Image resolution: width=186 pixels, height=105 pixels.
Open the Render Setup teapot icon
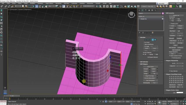(x=125, y=6)
